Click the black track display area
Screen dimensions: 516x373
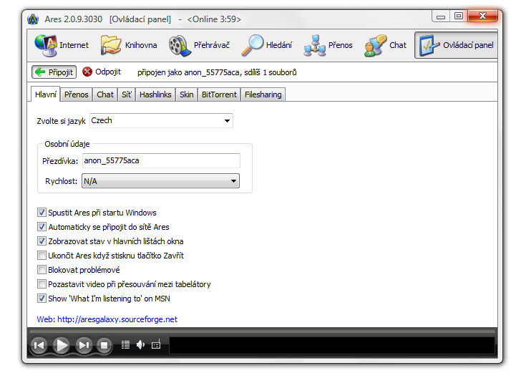pos(332,345)
